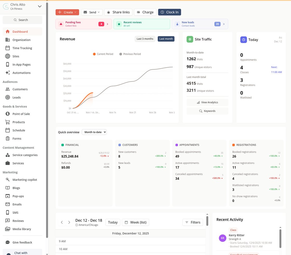Click the Schedule calendar icon
This screenshot has width=291, height=255.
coord(8,130)
